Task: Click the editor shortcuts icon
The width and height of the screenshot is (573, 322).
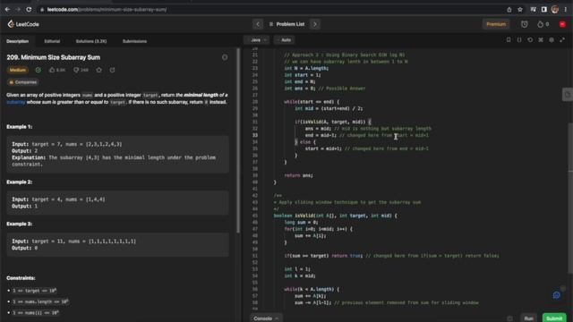Action: pyautogui.click(x=541, y=39)
